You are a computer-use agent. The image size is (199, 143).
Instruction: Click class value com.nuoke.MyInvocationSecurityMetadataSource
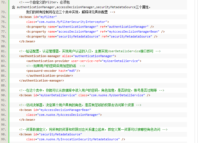(x=79, y=139)
